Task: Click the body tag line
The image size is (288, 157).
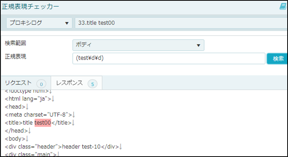Action: tap(16, 139)
